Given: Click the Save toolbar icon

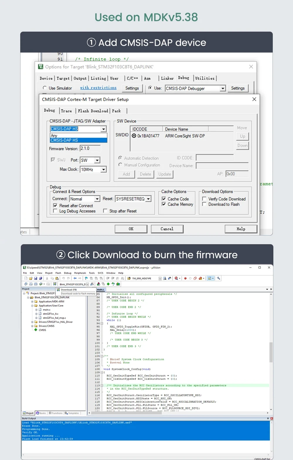Looking at the screenshot, I should [35, 278].
